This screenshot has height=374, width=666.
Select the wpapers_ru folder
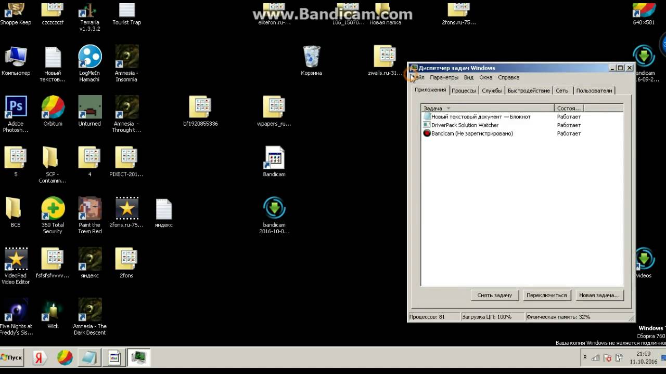click(274, 111)
